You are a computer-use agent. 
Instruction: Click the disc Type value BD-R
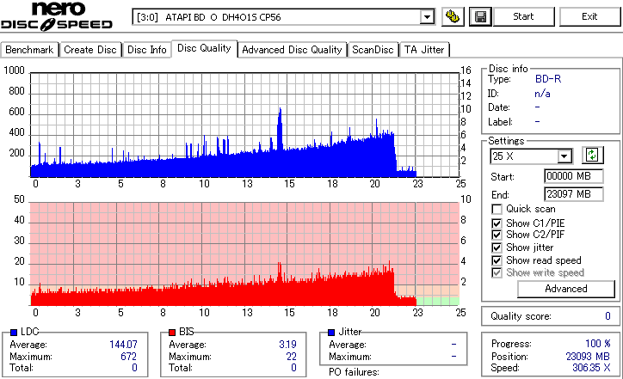[x=548, y=79]
